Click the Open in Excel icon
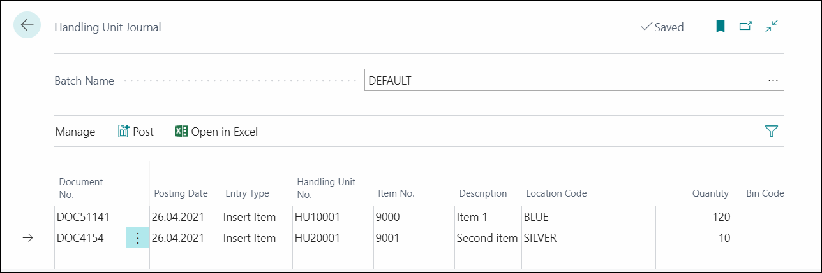 [x=181, y=132]
